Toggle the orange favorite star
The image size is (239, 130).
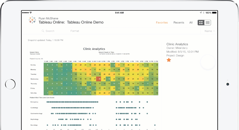[169, 60]
